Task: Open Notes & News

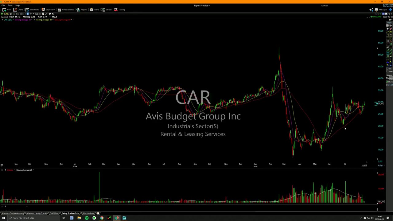Action: click(x=65, y=10)
